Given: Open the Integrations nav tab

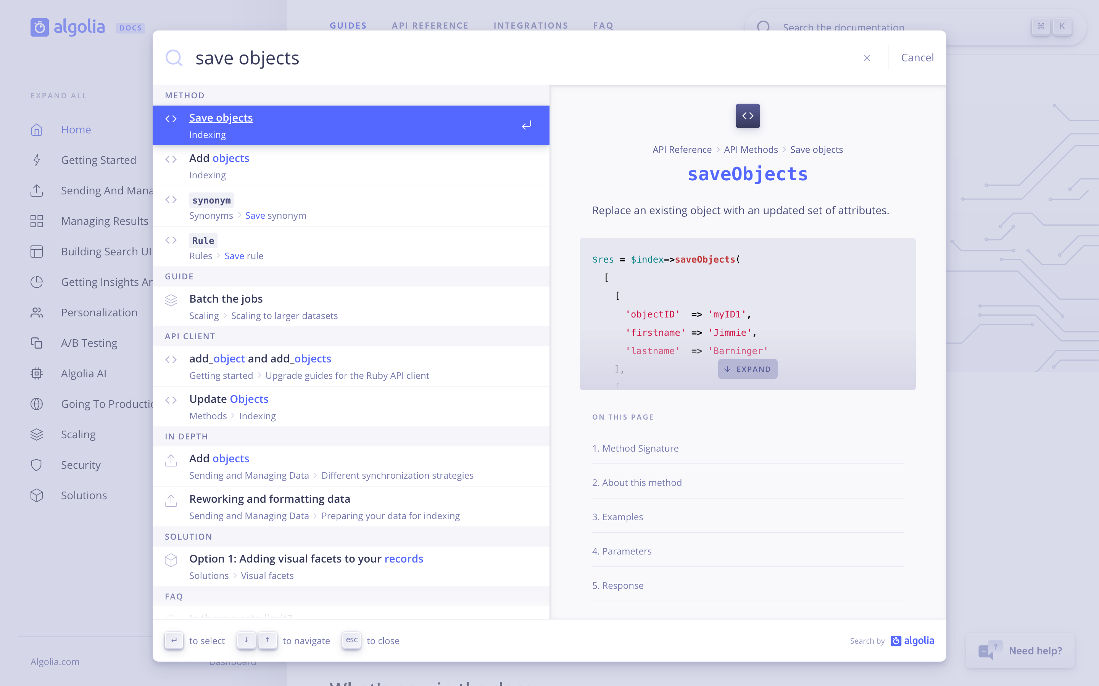Looking at the screenshot, I should (531, 26).
